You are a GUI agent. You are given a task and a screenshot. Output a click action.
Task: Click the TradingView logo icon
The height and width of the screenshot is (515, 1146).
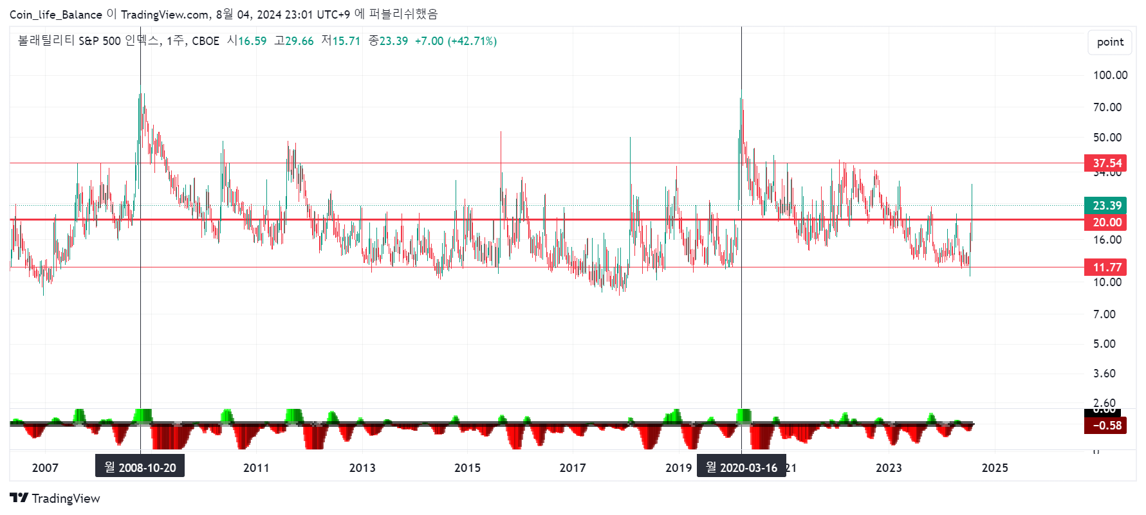[19, 498]
